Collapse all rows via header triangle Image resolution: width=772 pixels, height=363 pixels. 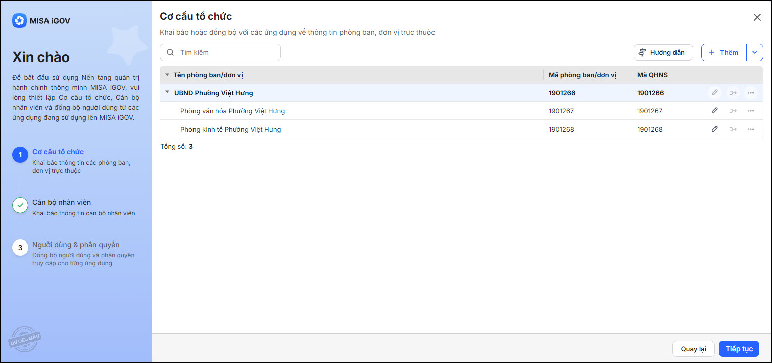click(167, 75)
